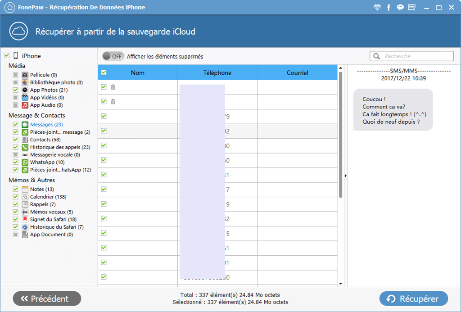This screenshot has width=461, height=312.
Task: Select Messagerie vocale (0) label
Action: click(55, 155)
